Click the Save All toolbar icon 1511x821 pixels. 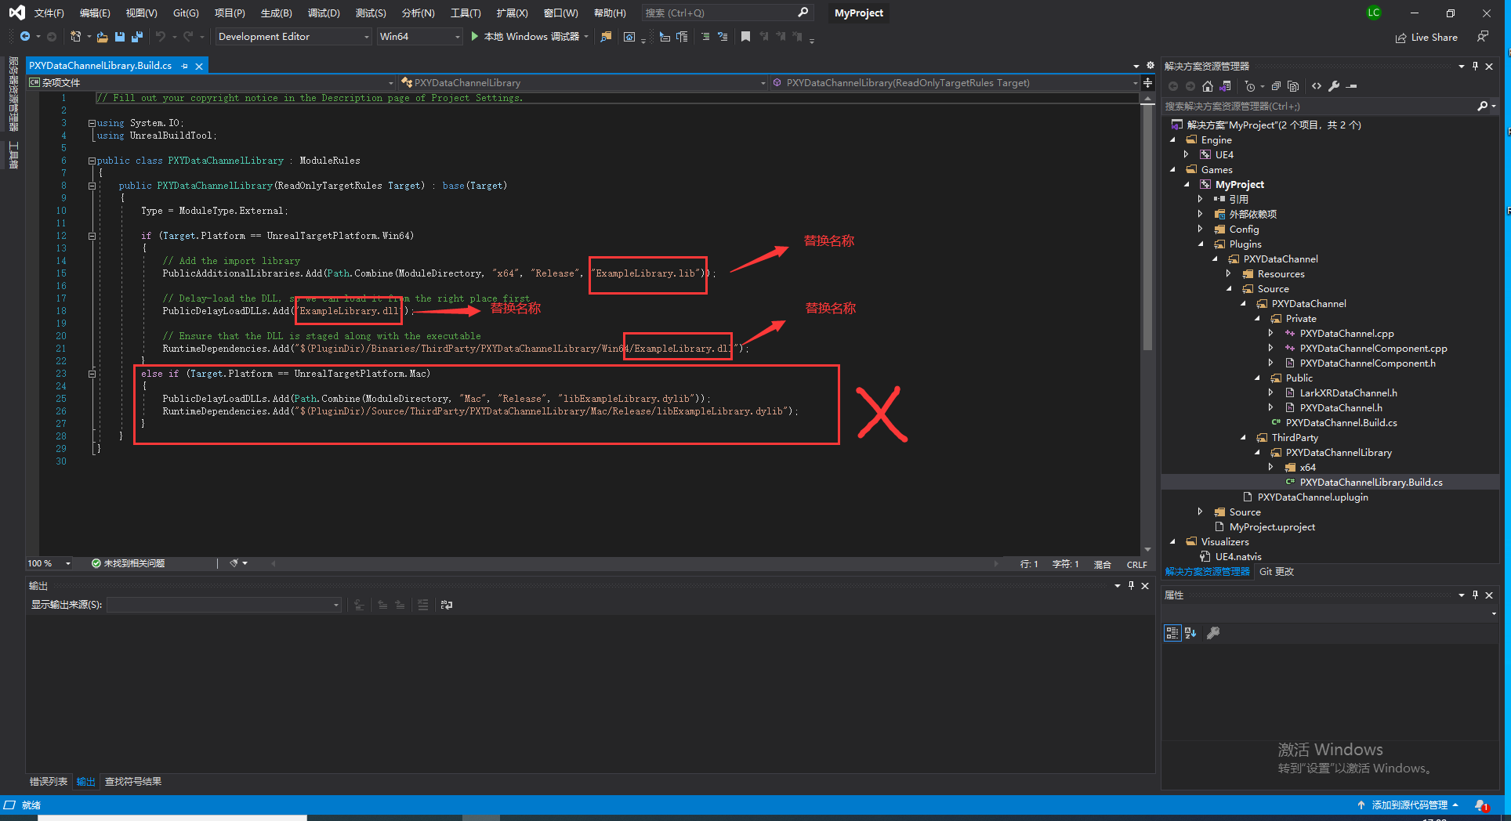(137, 37)
